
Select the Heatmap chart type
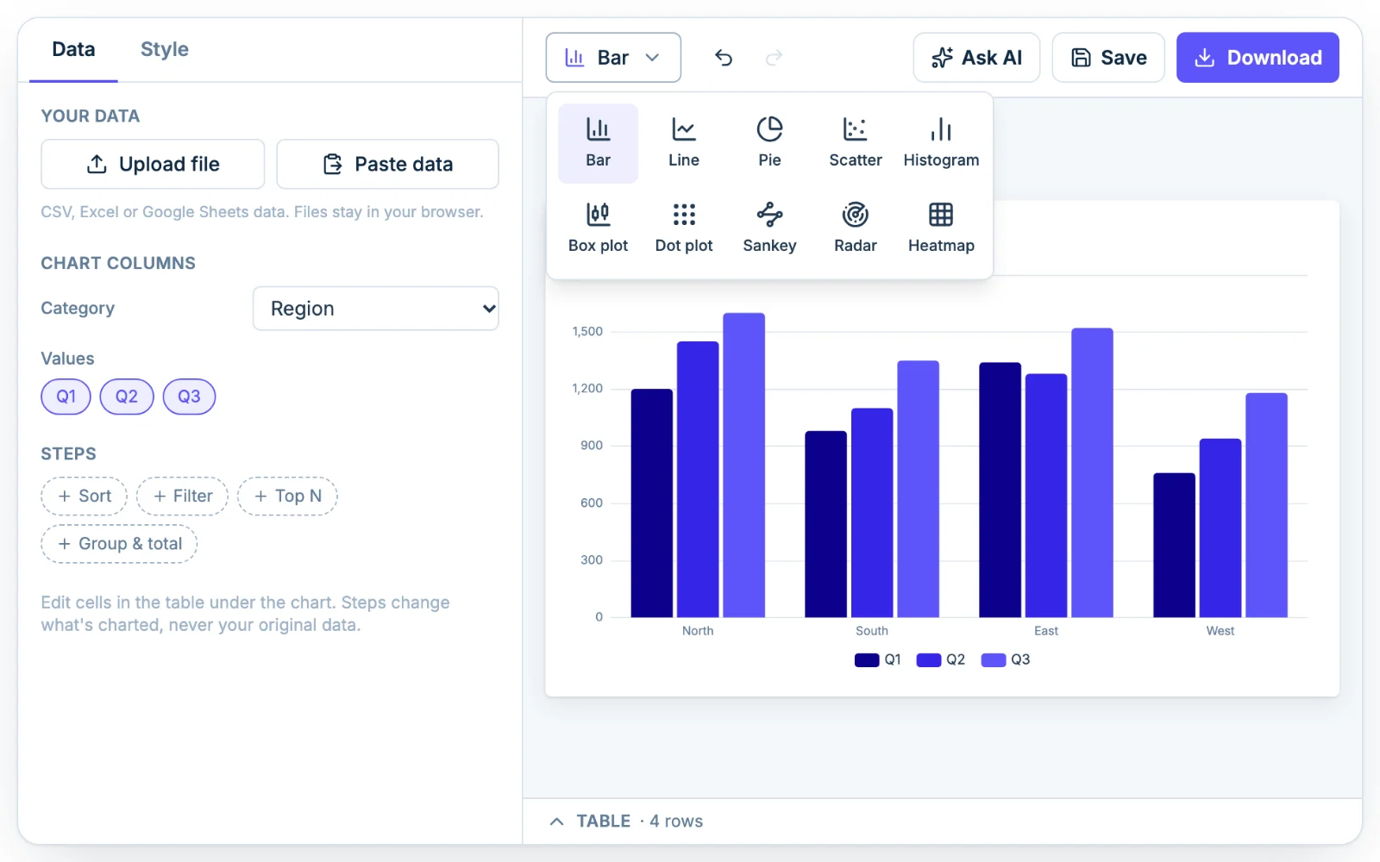(941, 228)
